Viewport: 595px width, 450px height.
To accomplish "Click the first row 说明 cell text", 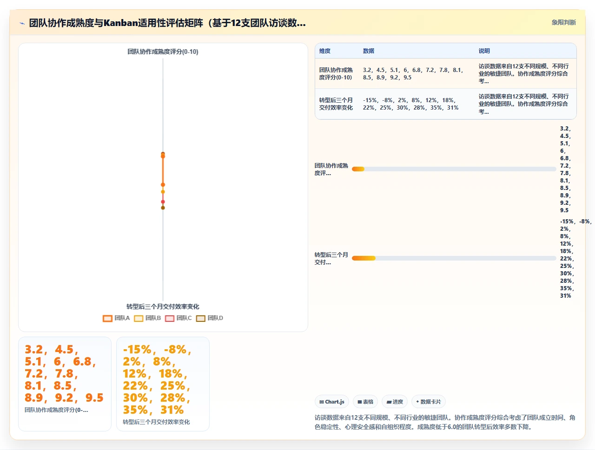I will 523,74.
